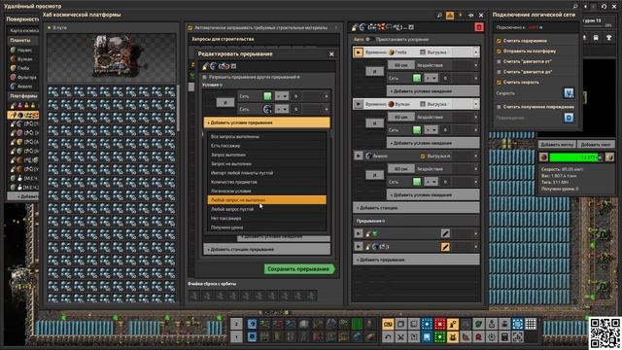Click 'Добавить условие прерывания' button
This screenshot has width=622, height=350.
[266, 122]
